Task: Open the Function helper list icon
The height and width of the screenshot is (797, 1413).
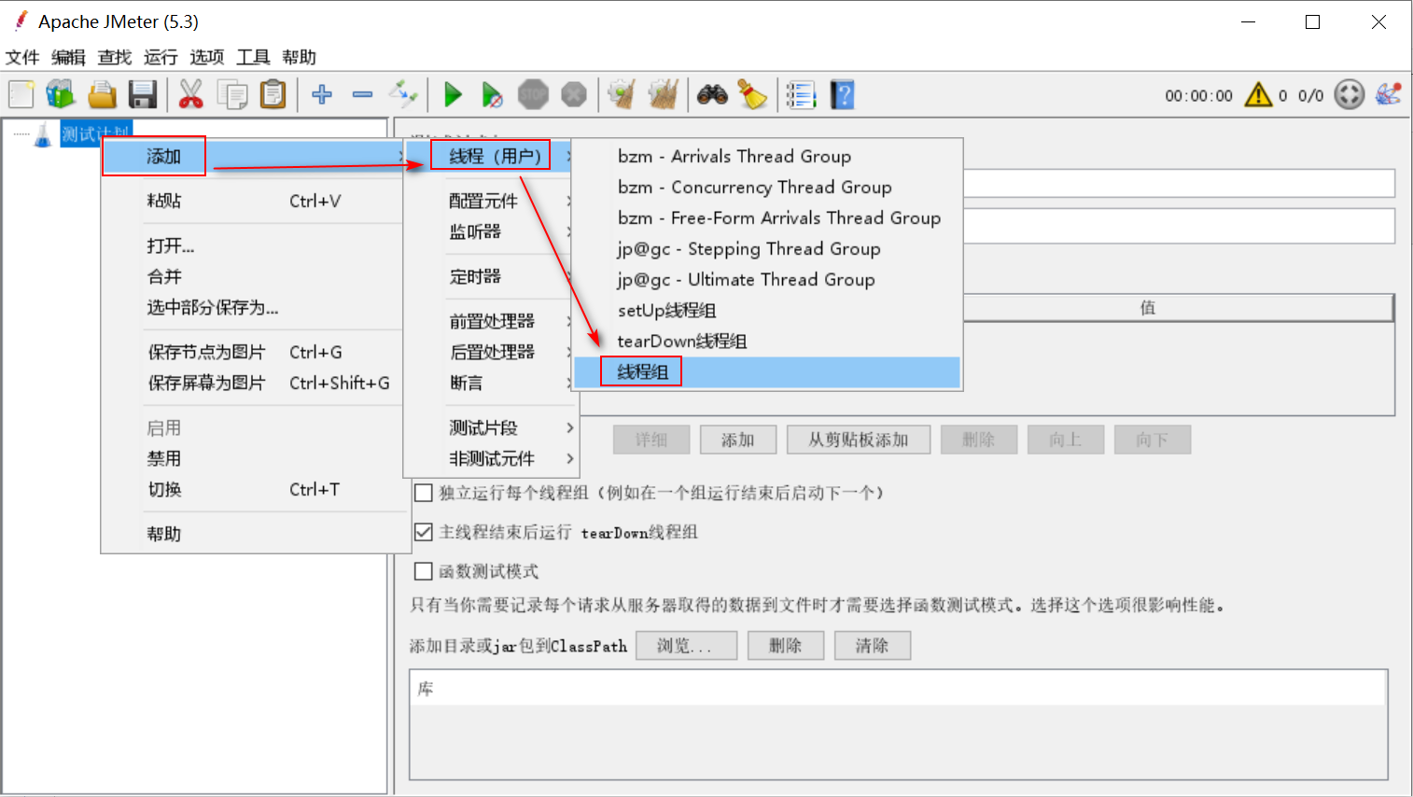Action: [801, 94]
